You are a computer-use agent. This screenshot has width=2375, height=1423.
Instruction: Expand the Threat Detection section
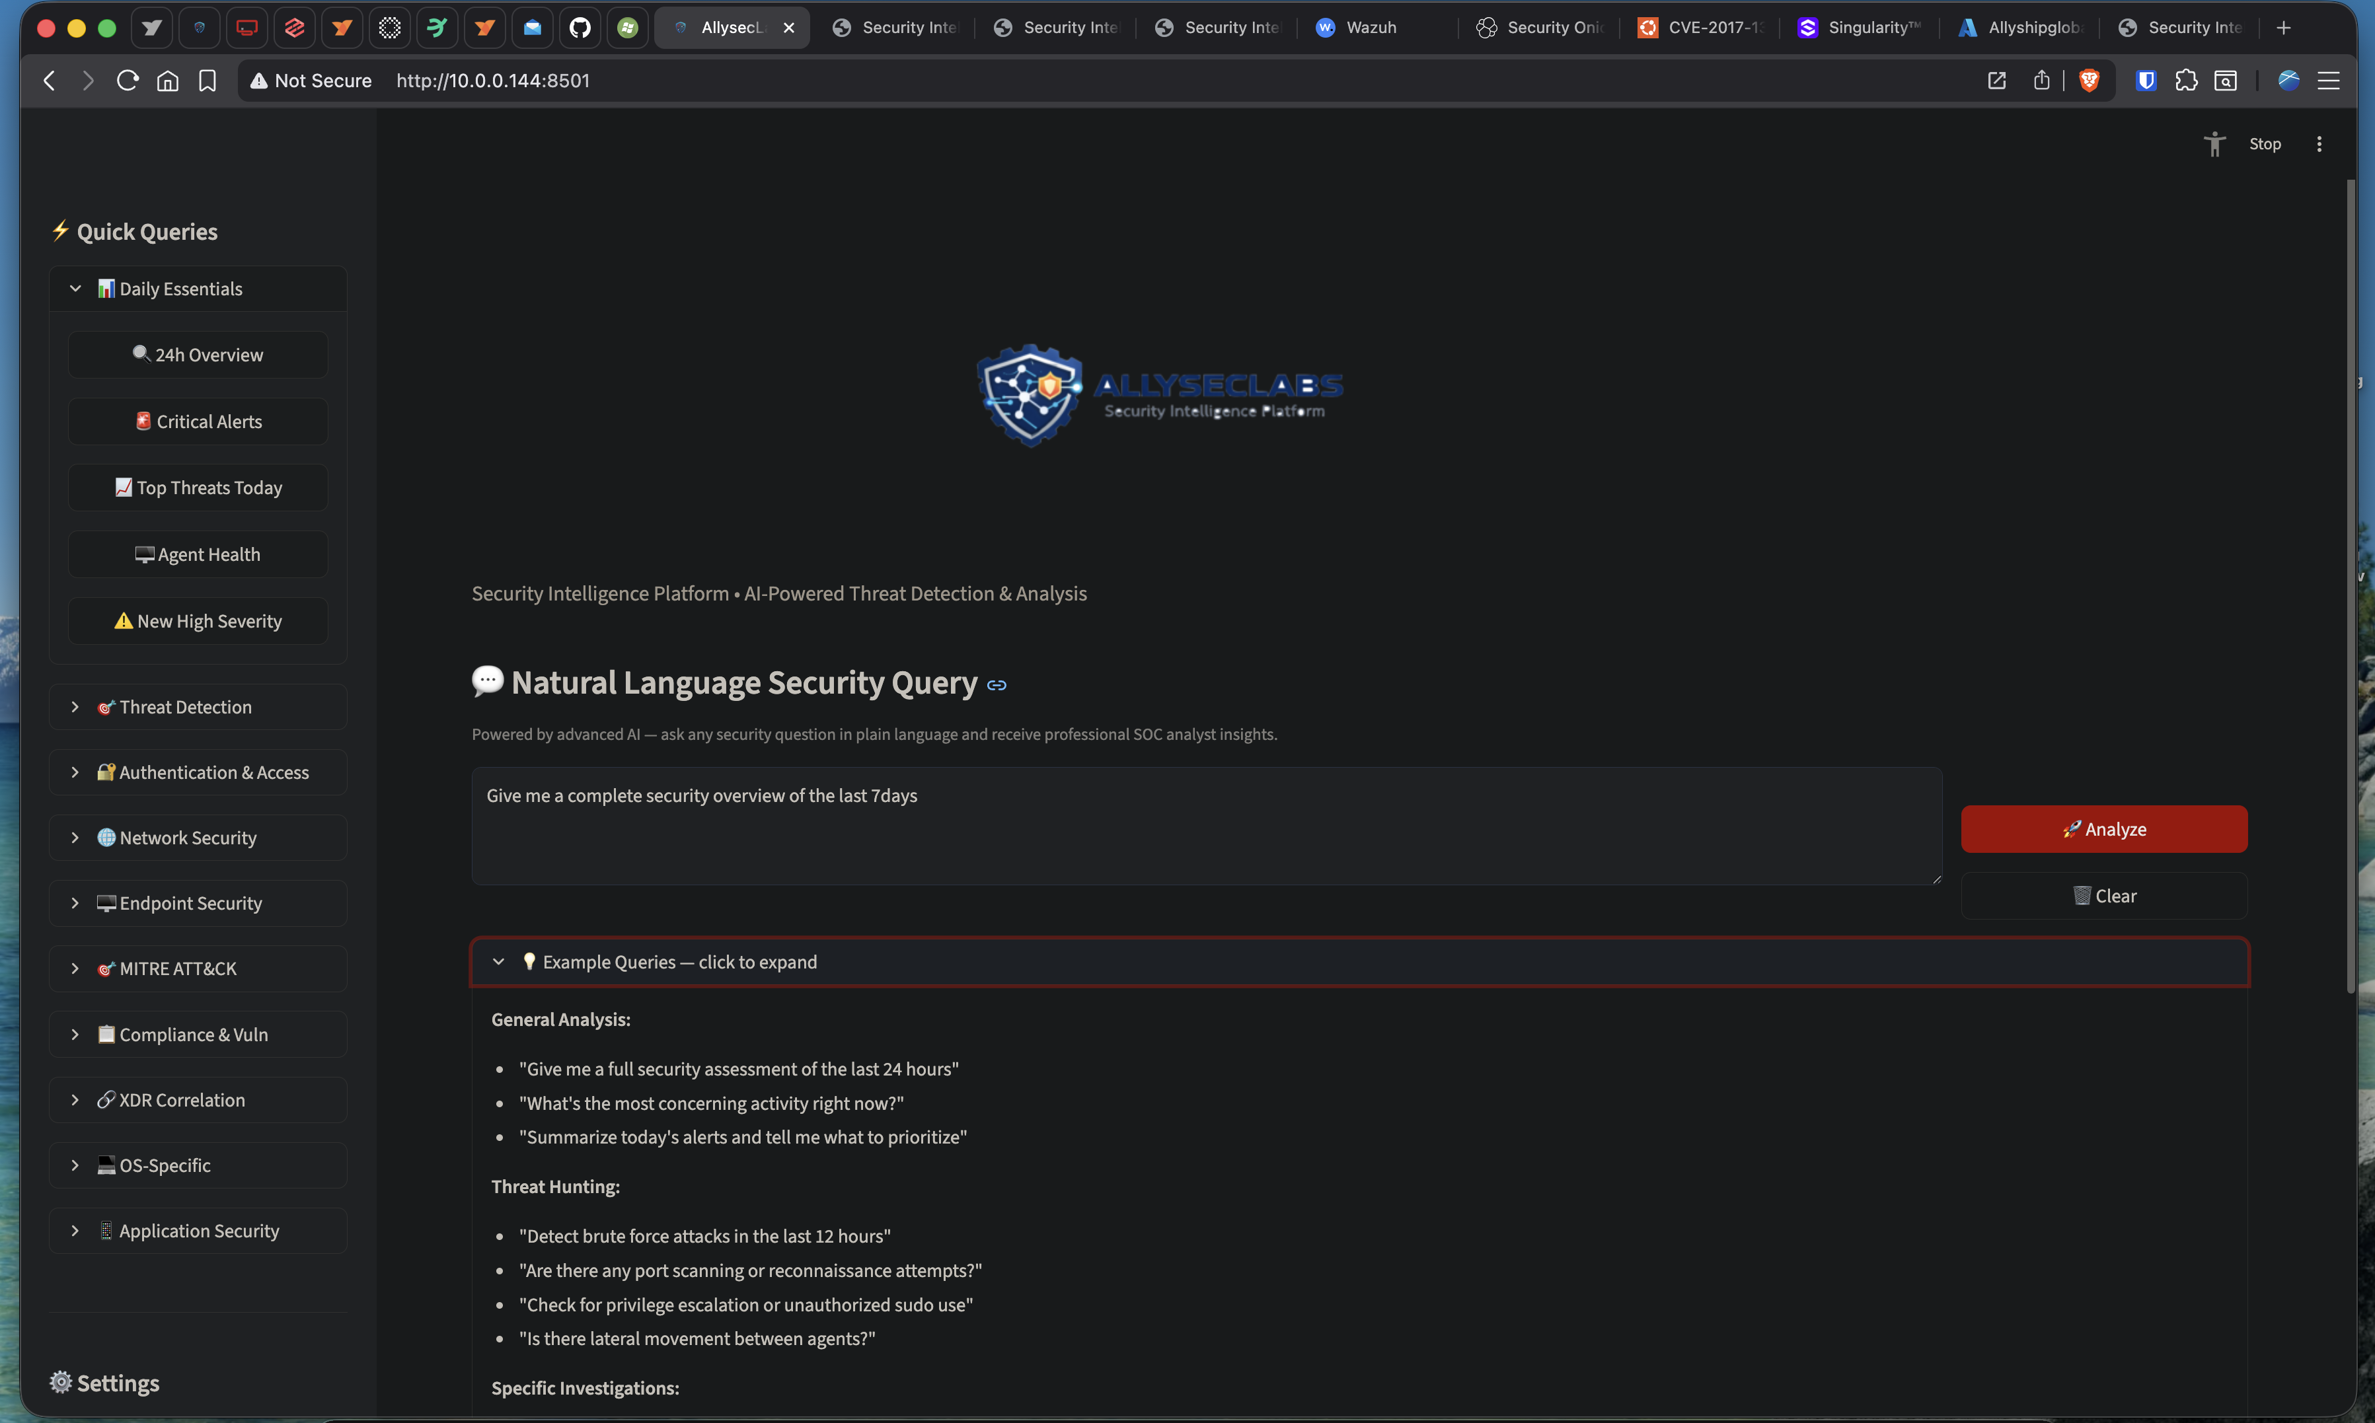point(198,707)
